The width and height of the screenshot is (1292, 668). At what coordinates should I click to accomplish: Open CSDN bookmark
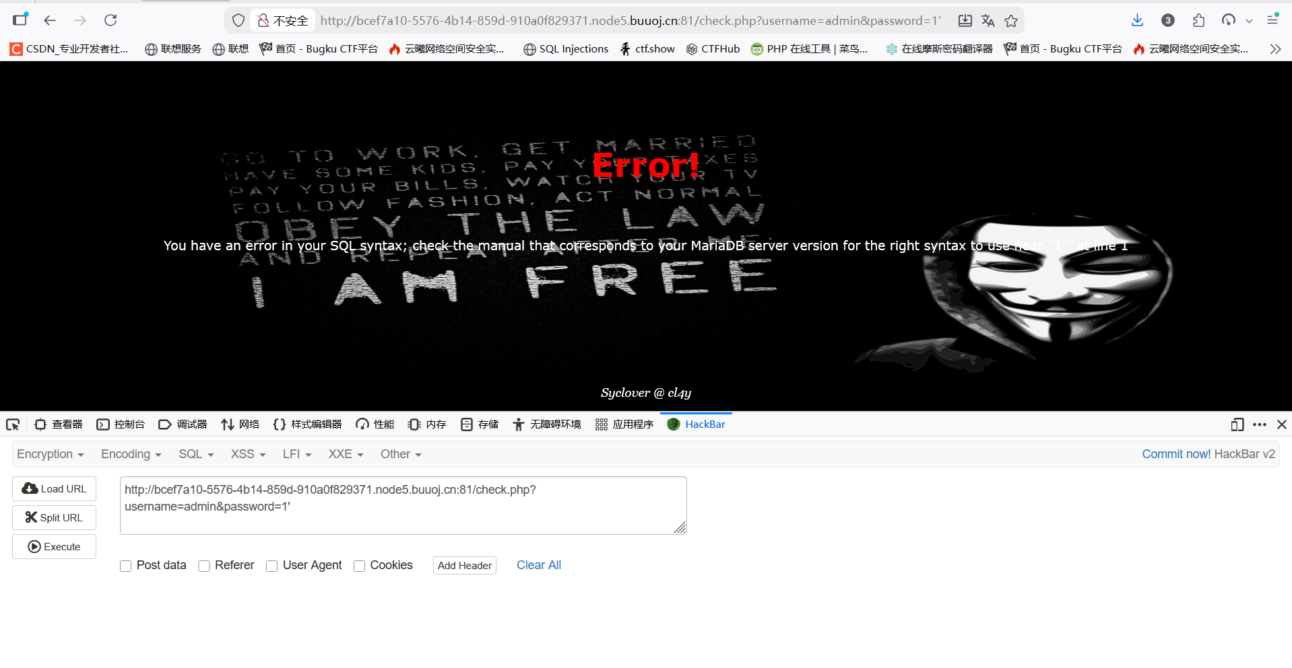click(x=69, y=49)
